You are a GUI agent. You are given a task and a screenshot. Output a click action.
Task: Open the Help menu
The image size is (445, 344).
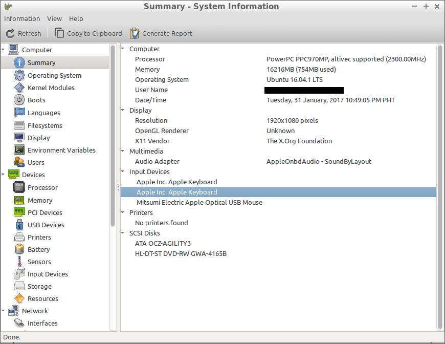[x=76, y=19]
